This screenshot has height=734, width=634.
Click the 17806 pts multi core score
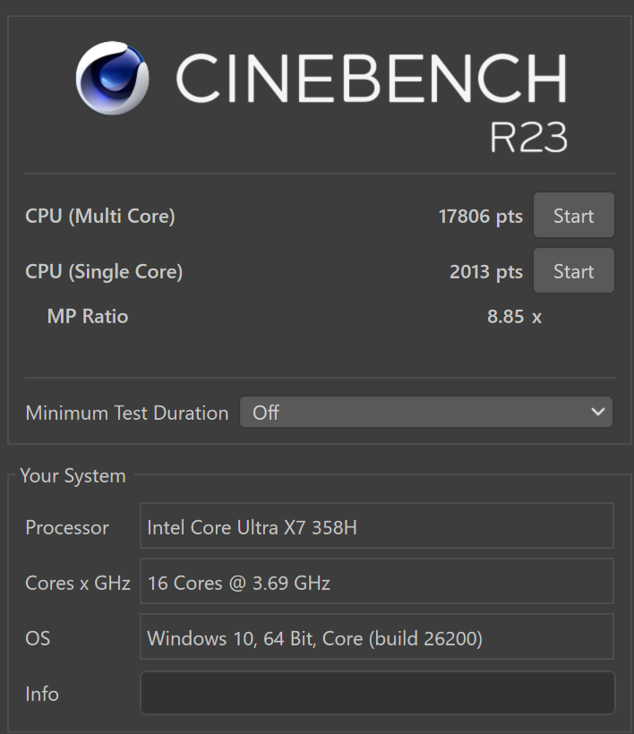tap(480, 217)
